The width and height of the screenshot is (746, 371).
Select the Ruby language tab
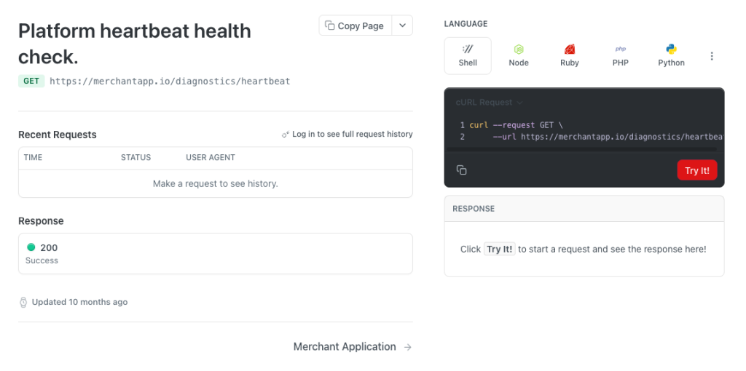coord(570,56)
